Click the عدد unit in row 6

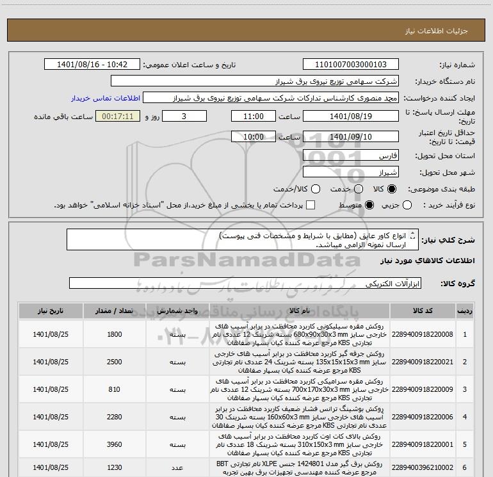coord(177,468)
